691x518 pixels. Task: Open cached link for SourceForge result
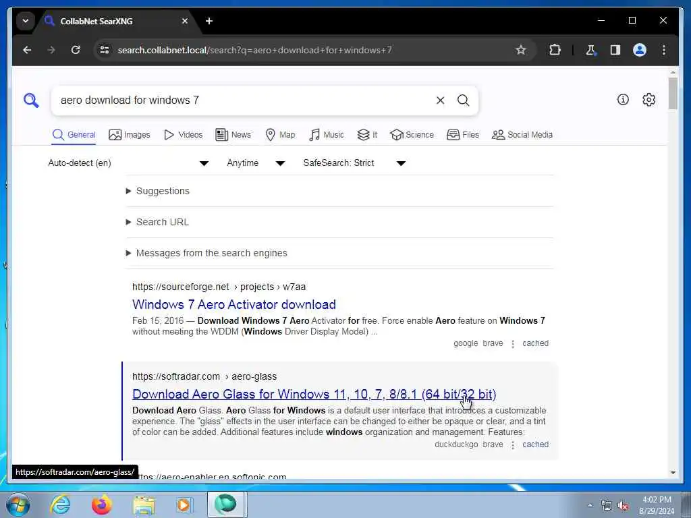(535, 343)
